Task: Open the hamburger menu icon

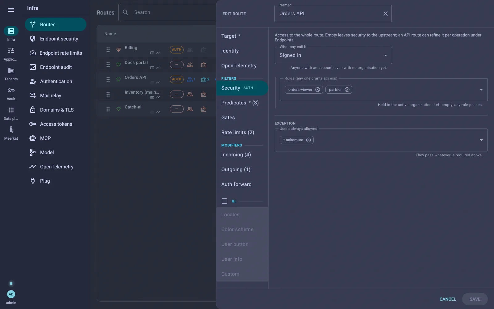Action: (11, 10)
